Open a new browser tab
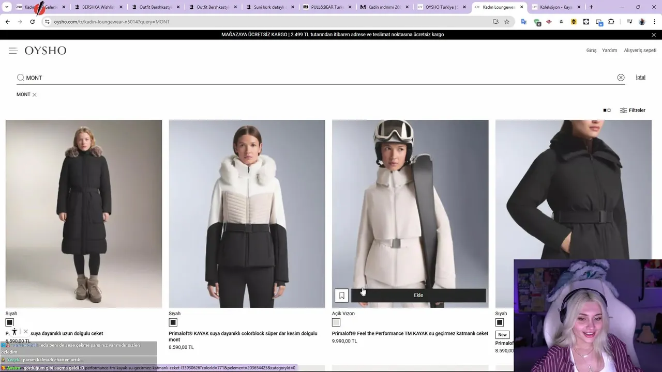The width and height of the screenshot is (662, 372). 591,7
